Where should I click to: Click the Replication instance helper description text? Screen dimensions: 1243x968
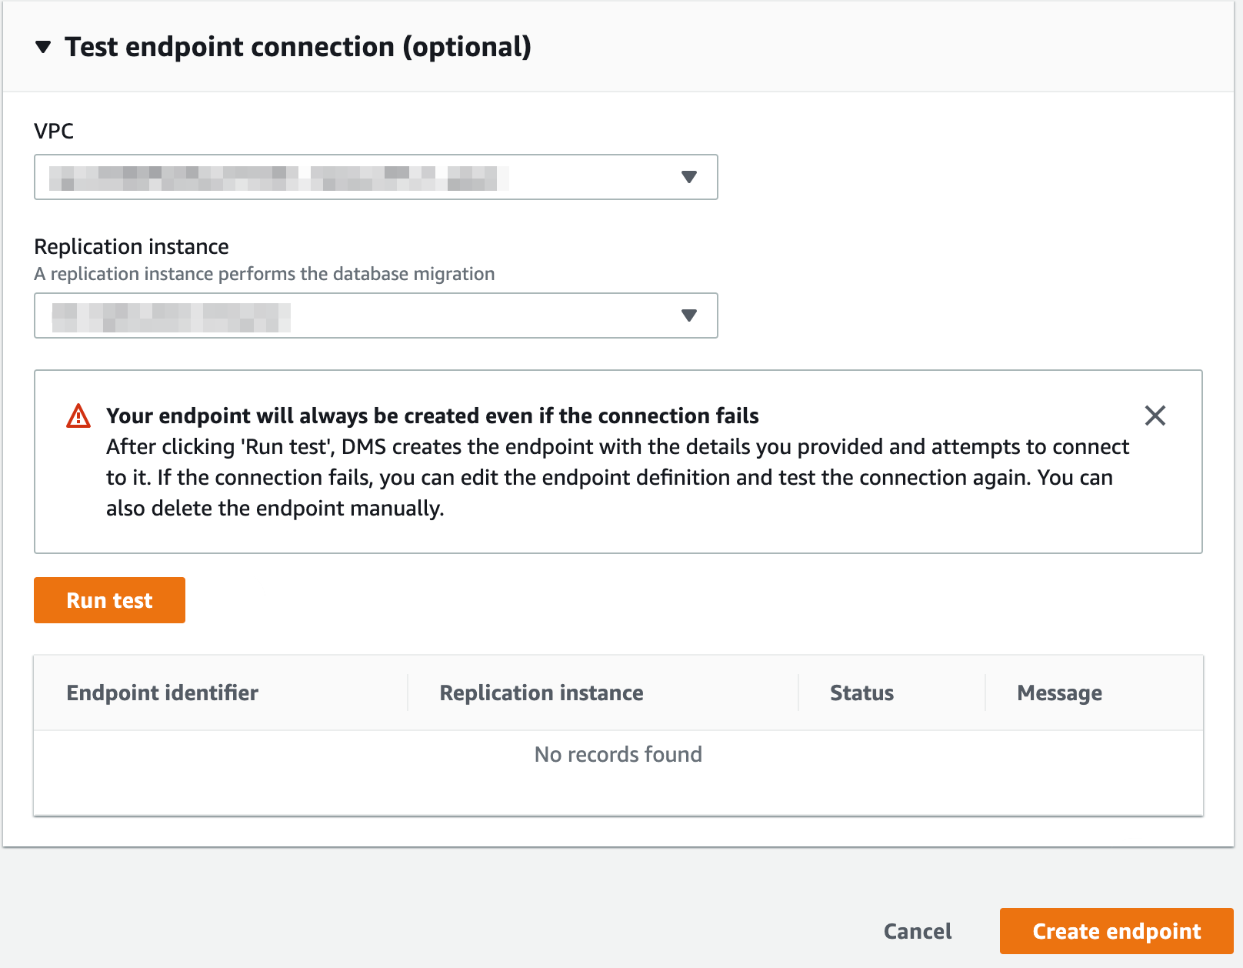tap(264, 273)
